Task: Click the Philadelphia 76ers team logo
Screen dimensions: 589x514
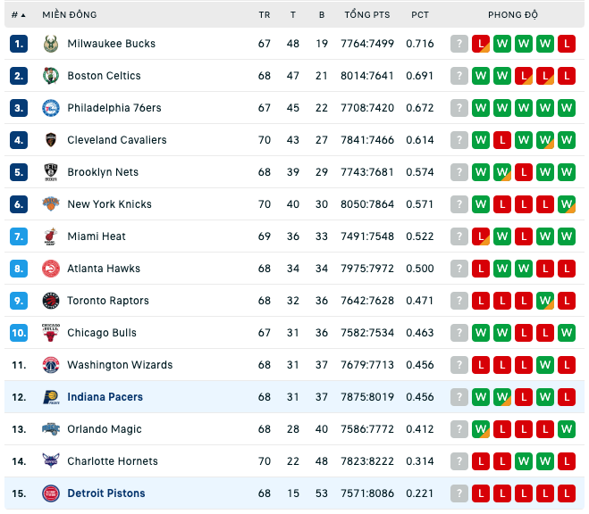Action: click(x=51, y=108)
